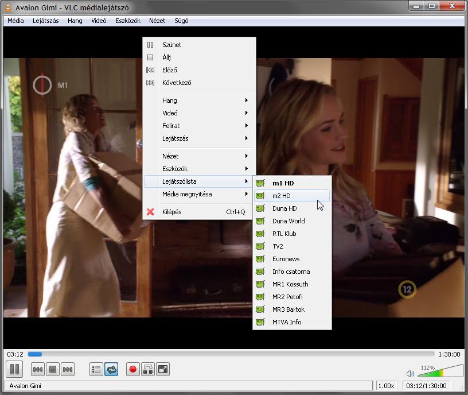Click the A-B loop button
Screen dimensions: 468x395
[148, 370]
